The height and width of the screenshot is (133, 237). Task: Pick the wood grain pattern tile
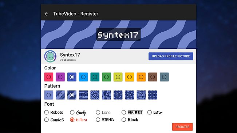[106, 95]
